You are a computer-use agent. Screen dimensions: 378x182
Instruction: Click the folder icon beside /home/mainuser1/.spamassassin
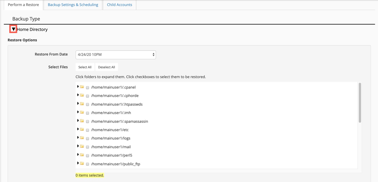(x=82, y=121)
